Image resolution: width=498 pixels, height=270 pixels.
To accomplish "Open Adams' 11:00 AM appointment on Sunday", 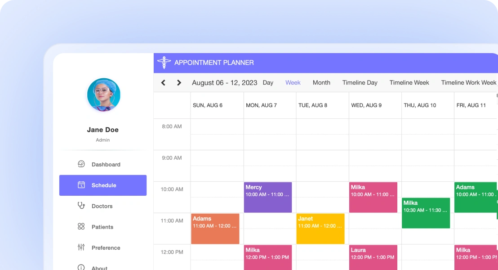I will tap(215, 228).
